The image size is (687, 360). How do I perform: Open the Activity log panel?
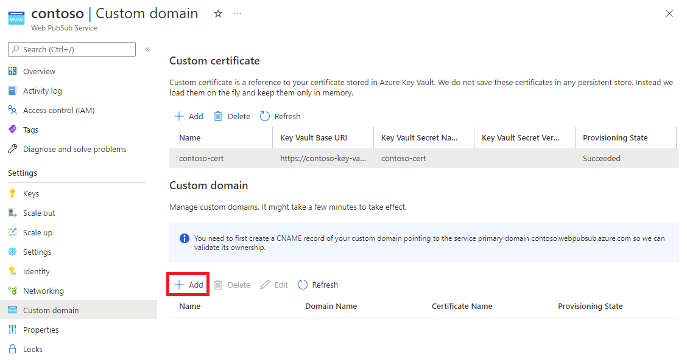click(x=43, y=91)
